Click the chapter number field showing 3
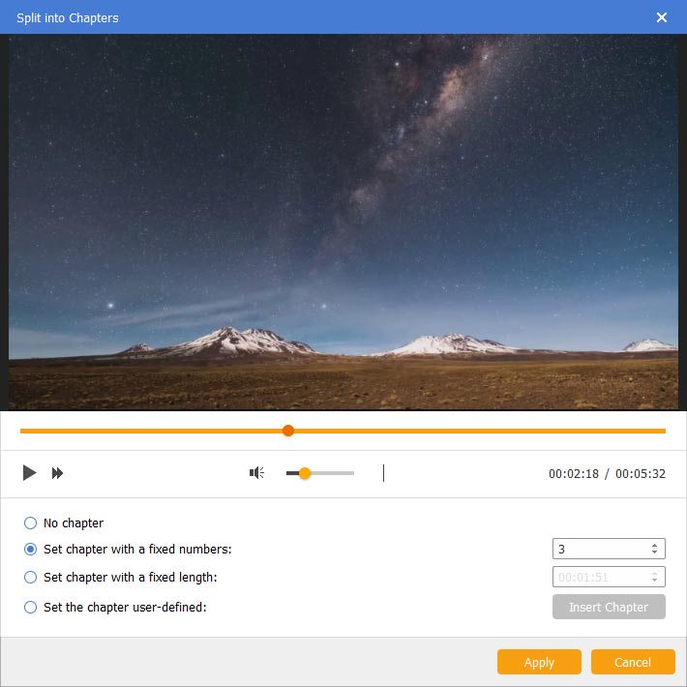Viewport: 687px width, 687px height. (600, 549)
